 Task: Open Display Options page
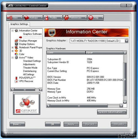(x=27, y=44)
